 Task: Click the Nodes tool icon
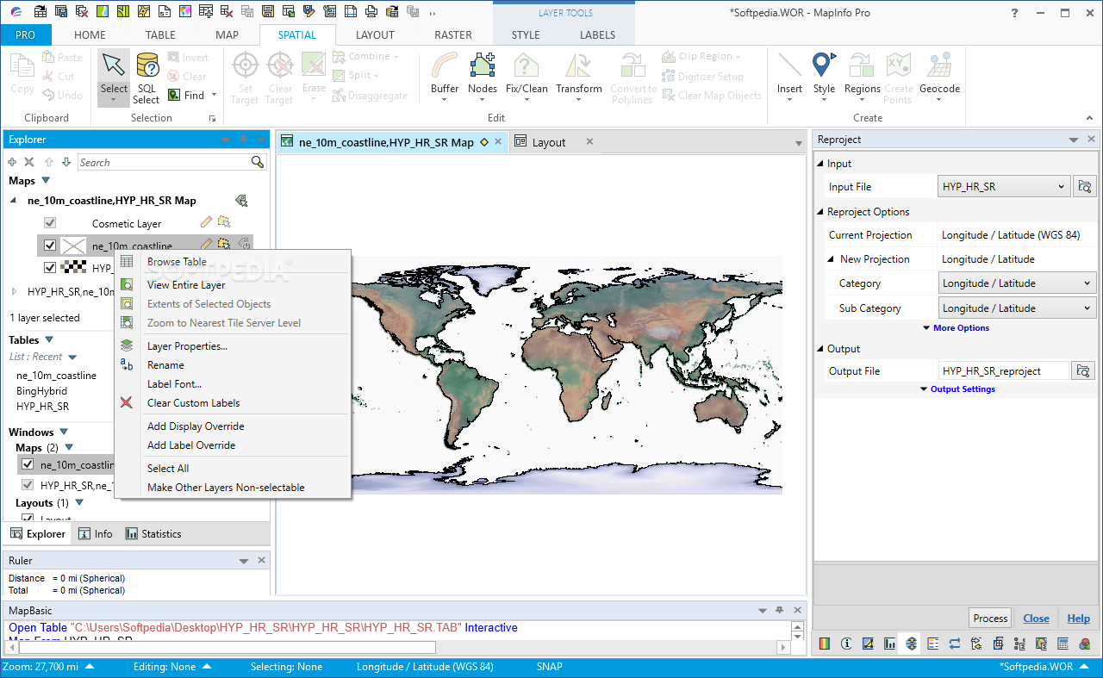pyautogui.click(x=483, y=67)
